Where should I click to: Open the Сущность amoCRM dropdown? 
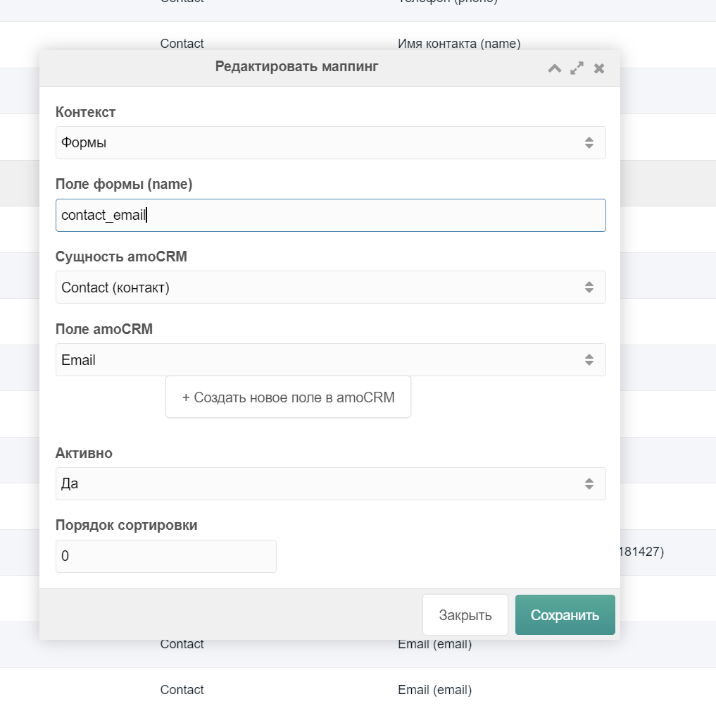tap(330, 288)
